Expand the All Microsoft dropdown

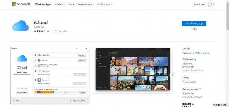coord(105,4)
